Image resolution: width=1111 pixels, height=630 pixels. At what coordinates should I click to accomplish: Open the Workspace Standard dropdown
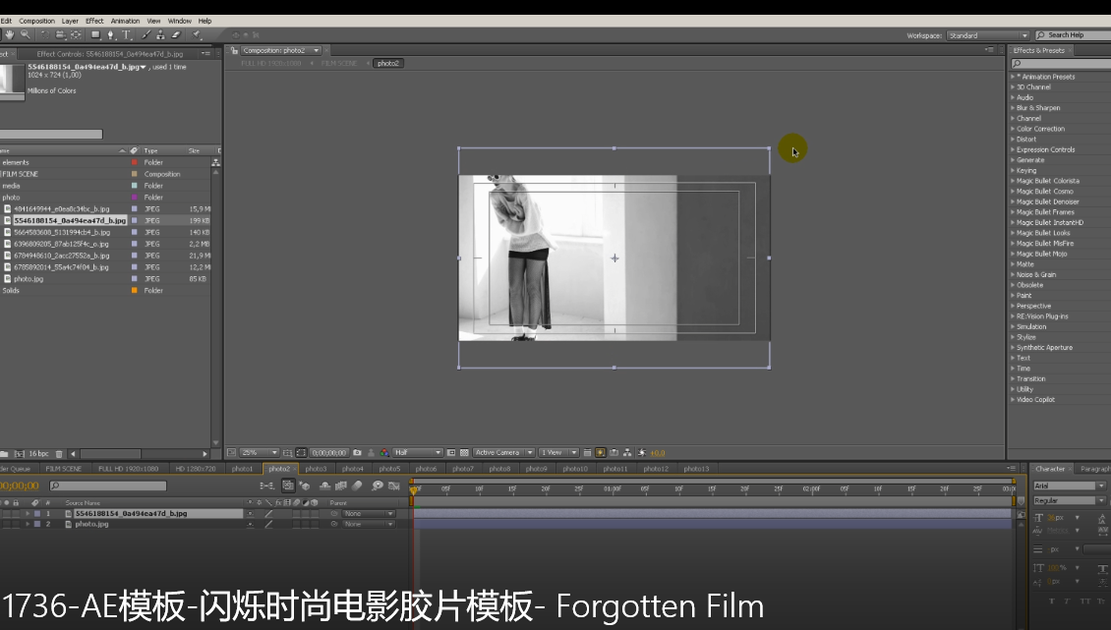click(988, 35)
